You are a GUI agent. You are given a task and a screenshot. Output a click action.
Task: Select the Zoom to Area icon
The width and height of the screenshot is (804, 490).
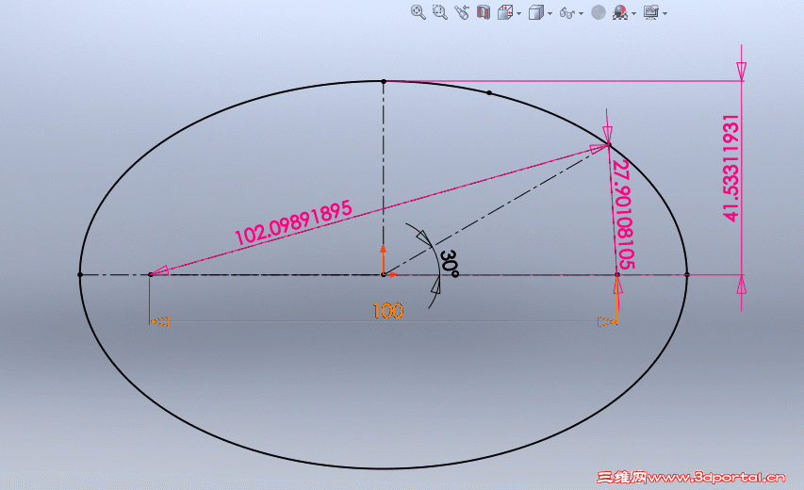(440, 12)
